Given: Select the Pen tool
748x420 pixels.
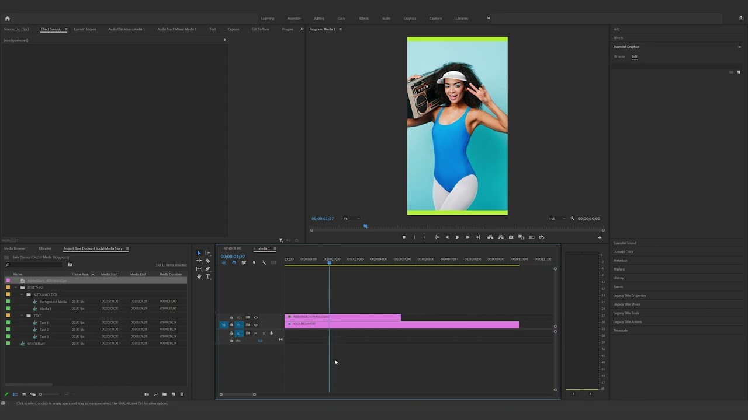Looking at the screenshot, I should (207, 269).
